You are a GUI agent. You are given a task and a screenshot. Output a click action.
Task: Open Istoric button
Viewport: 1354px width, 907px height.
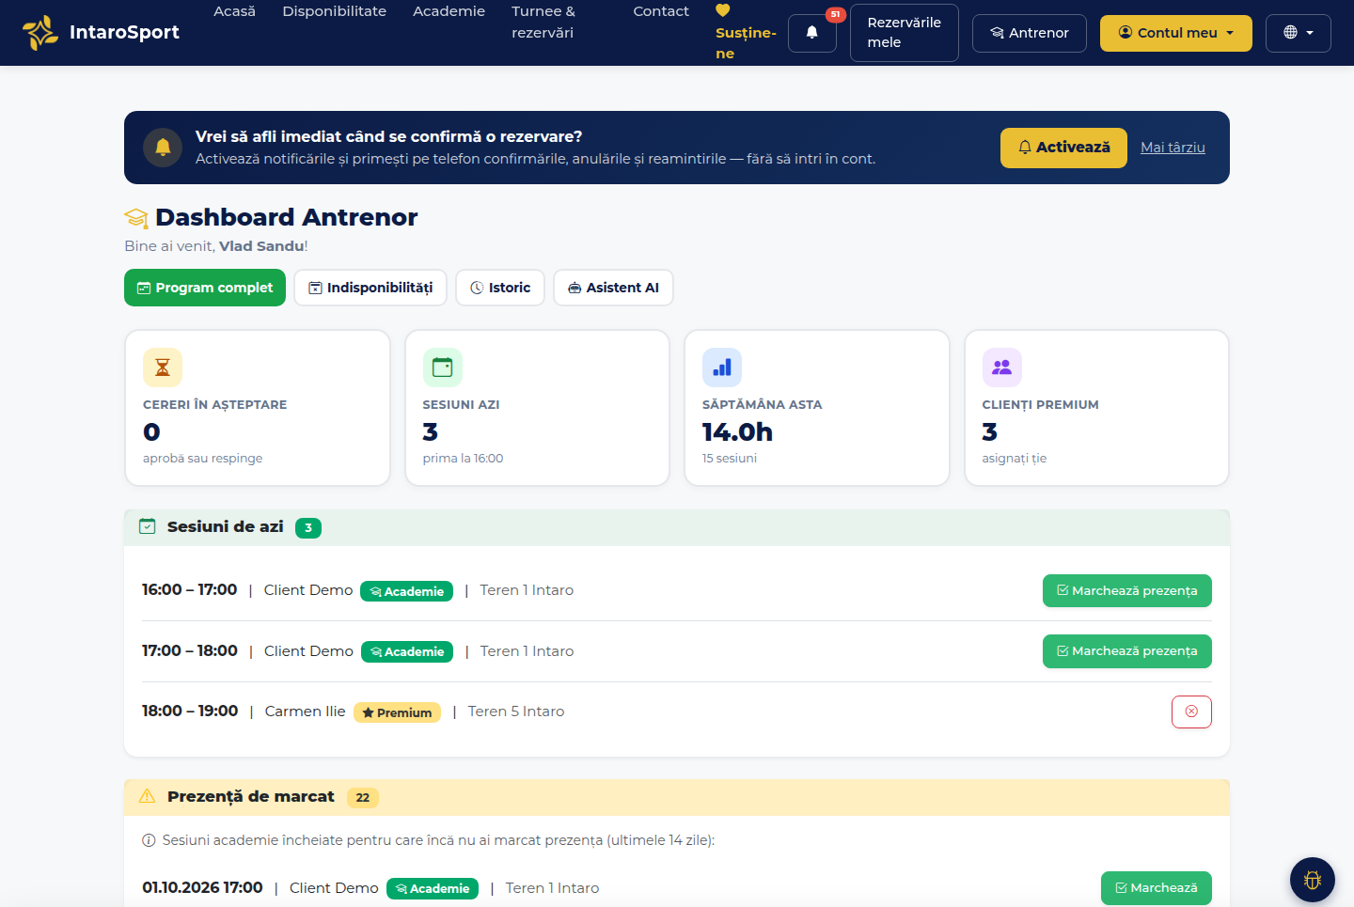coord(500,288)
